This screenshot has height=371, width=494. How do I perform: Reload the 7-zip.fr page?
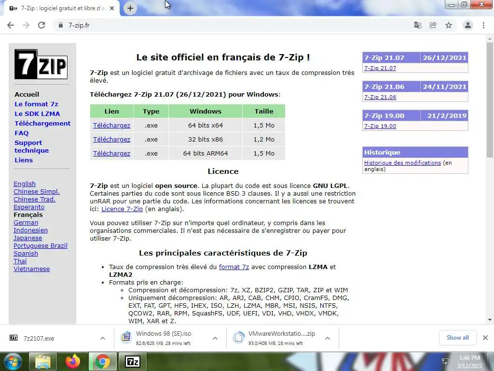[41, 25]
